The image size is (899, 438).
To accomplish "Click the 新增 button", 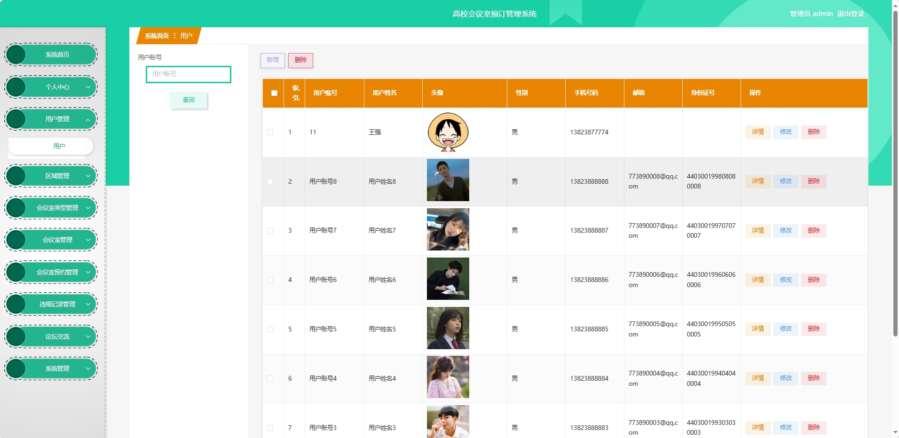I will [273, 60].
